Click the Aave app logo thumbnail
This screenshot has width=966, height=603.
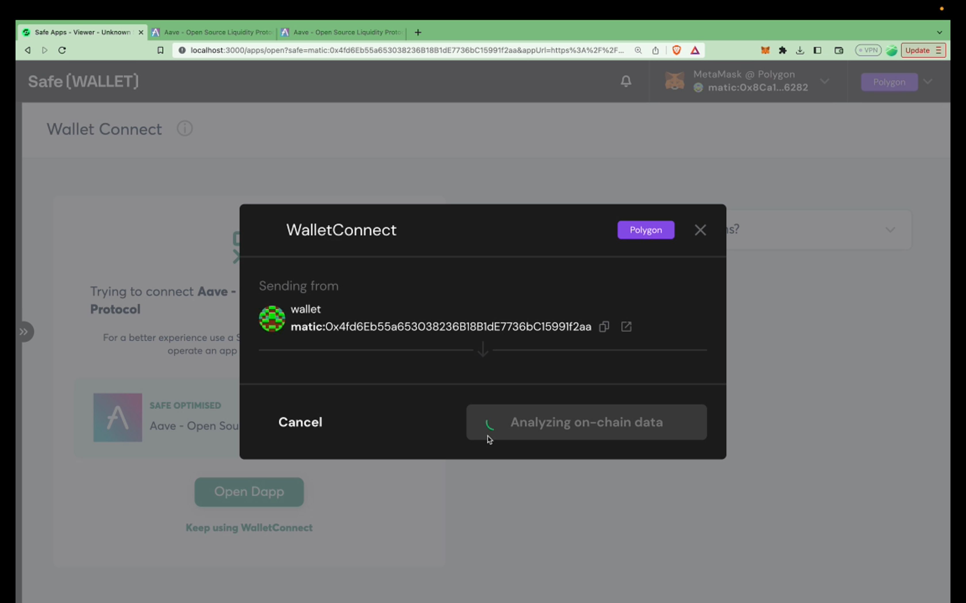(x=118, y=418)
